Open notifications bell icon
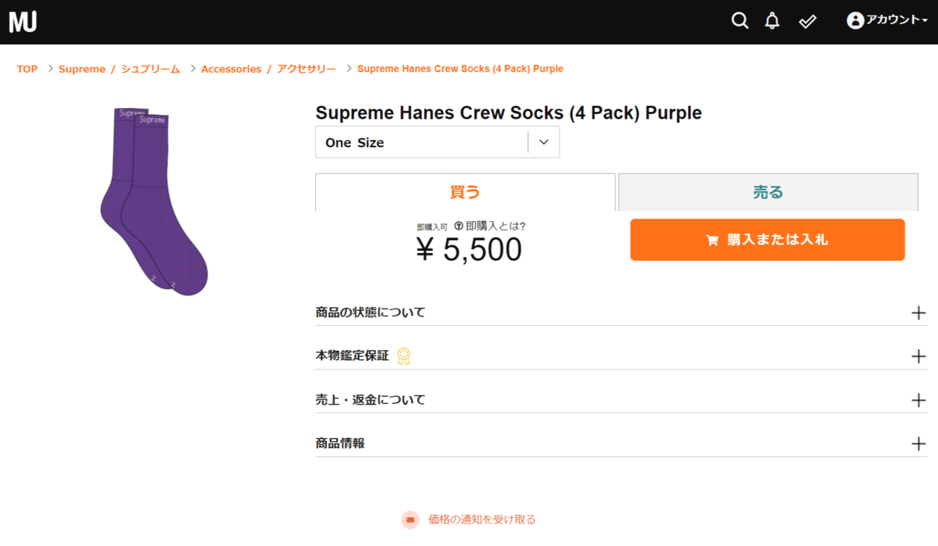Viewport: 938px width, 546px height. (x=772, y=21)
